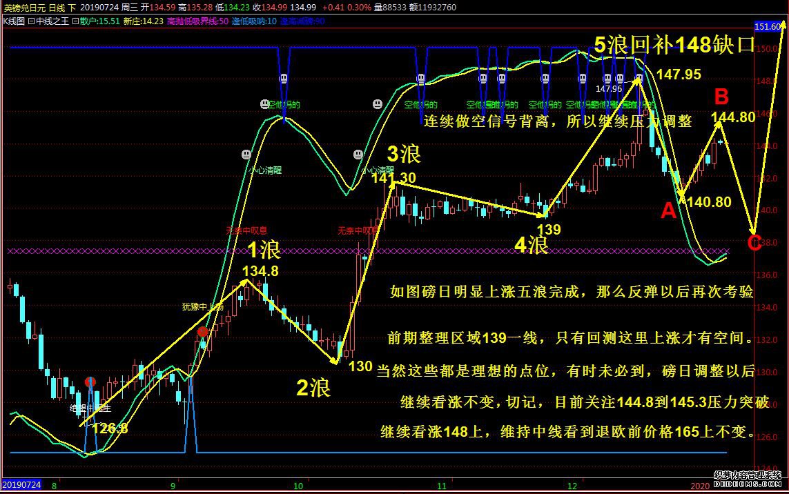Click the red letter A wave marker
This screenshot has height=494, width=789.
coord(668,211)
